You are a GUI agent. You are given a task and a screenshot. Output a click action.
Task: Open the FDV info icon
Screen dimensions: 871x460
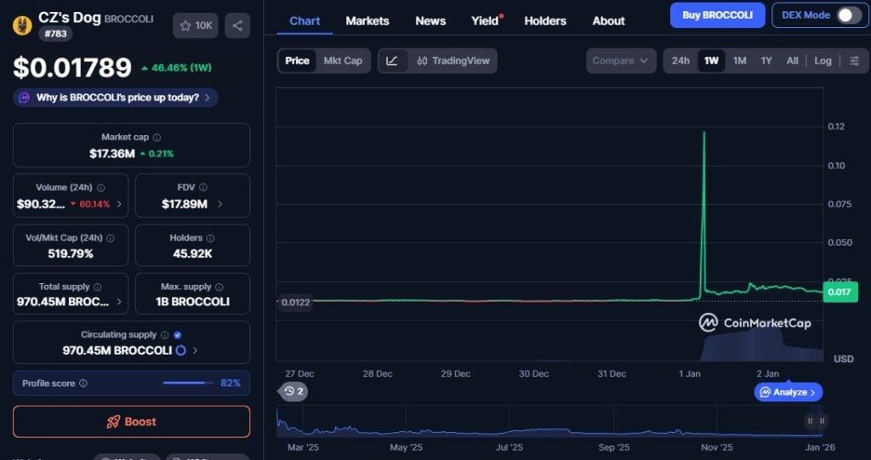(202, 188)
